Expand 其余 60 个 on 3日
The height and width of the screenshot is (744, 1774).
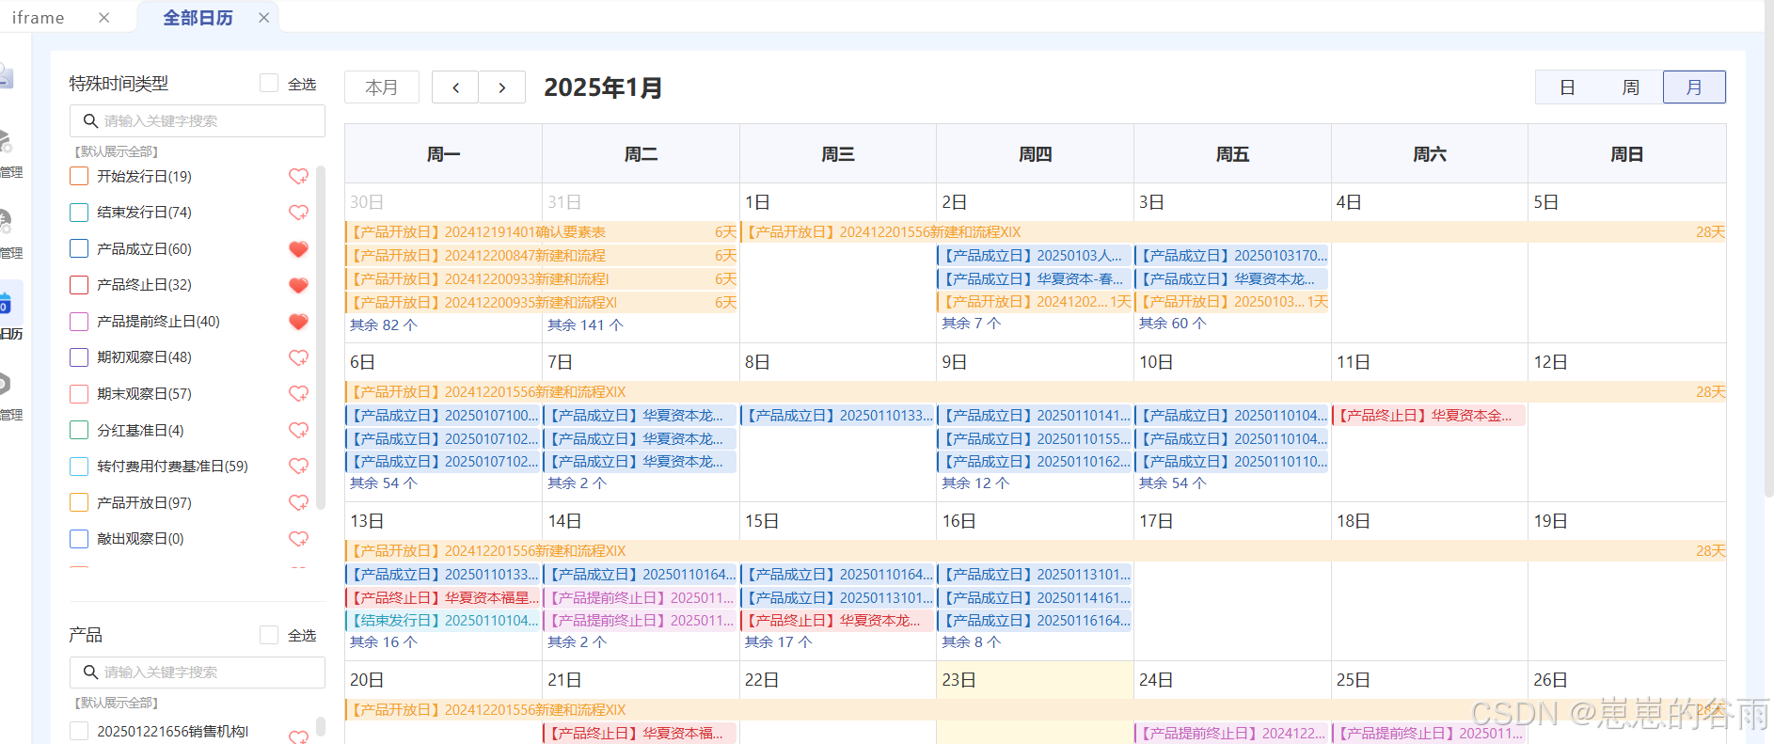tap(1173, 323)
